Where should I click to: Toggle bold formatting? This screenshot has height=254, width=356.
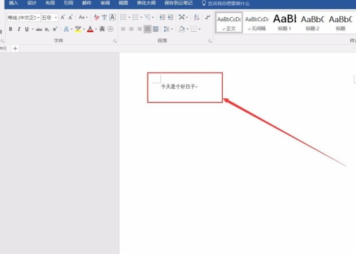tap(10, 29)
